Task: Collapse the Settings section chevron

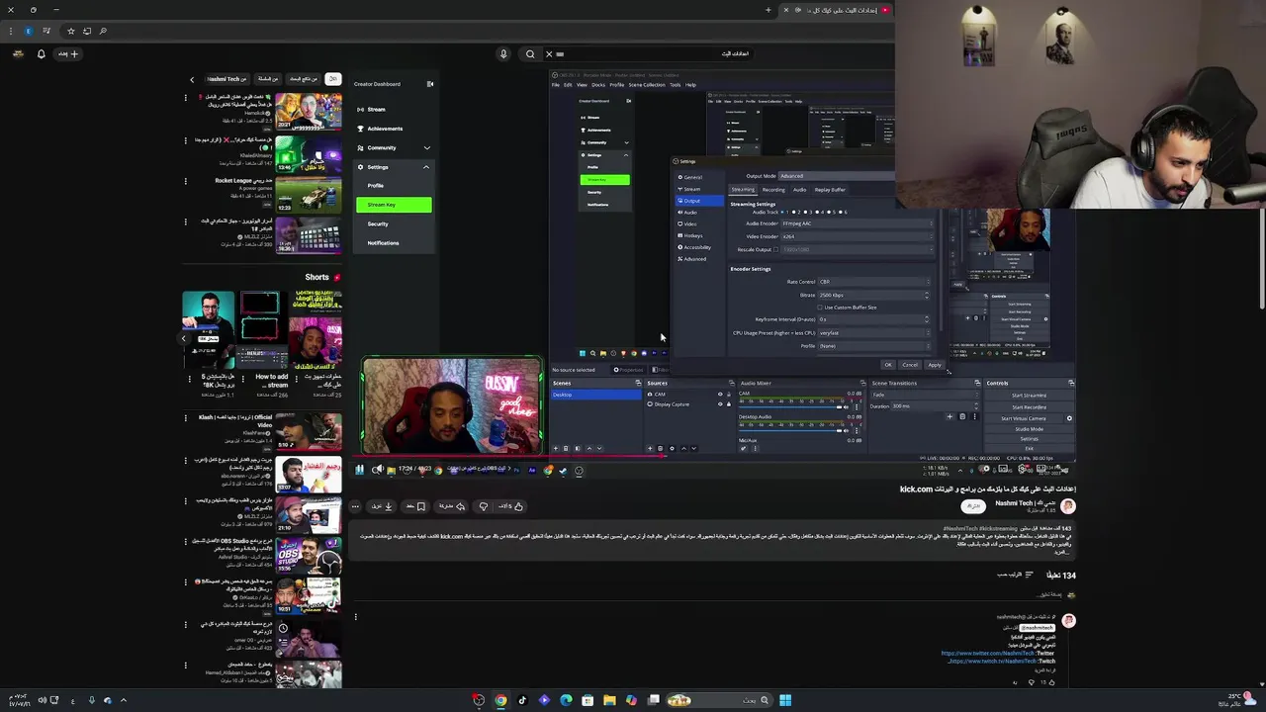Action: click(x=427, y=167)
